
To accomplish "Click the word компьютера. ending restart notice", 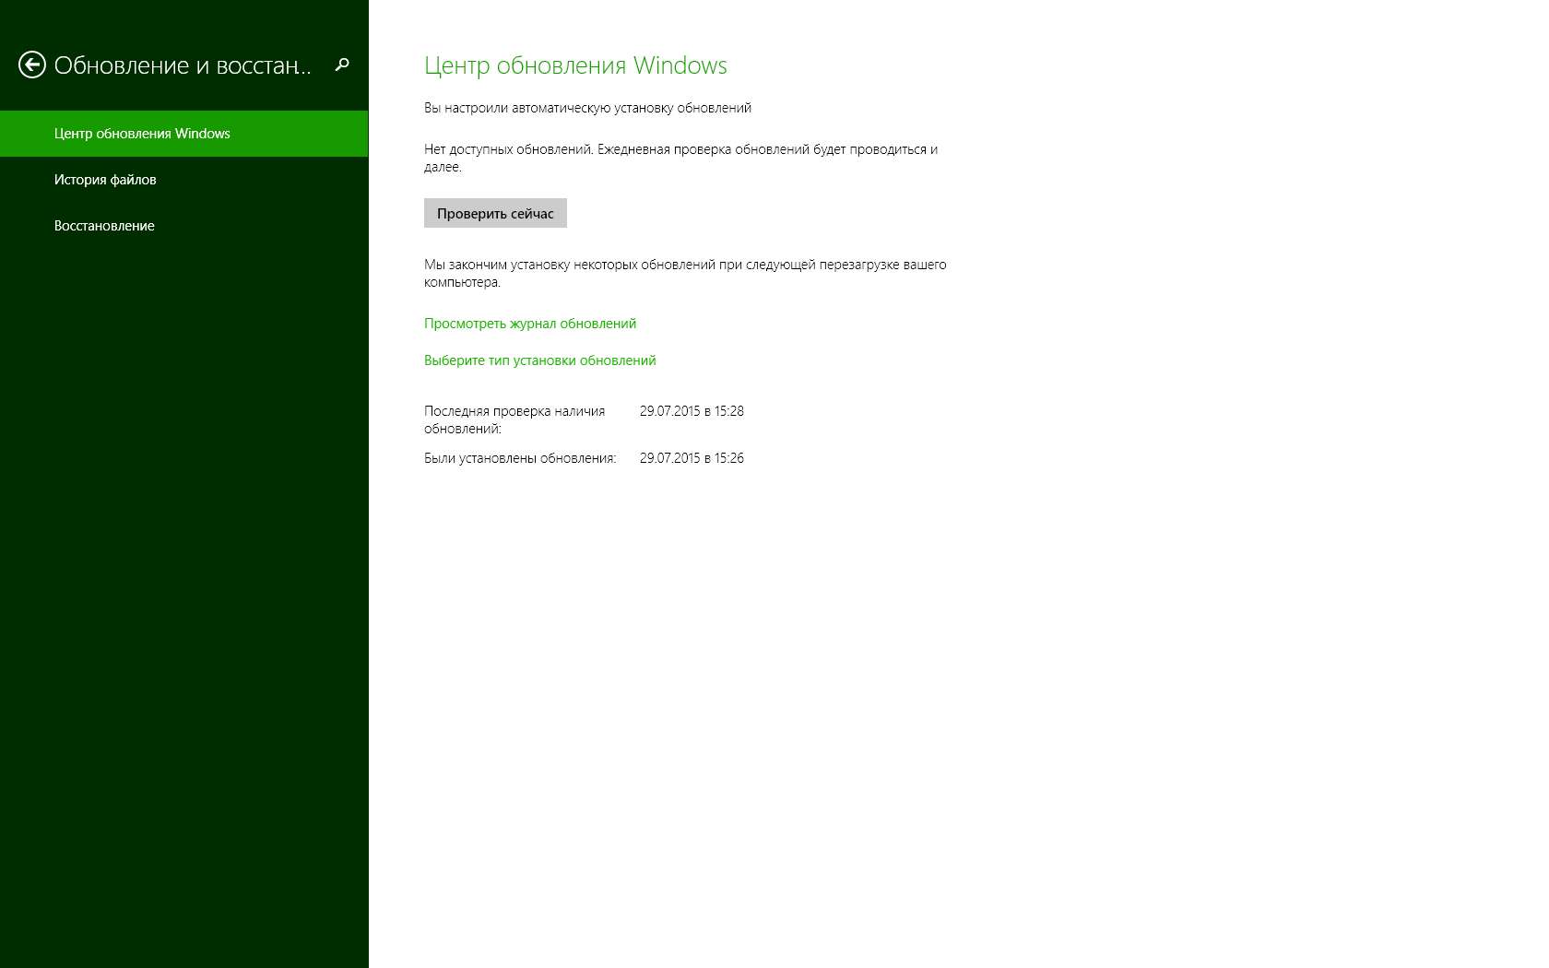I will tap(462, 282).
